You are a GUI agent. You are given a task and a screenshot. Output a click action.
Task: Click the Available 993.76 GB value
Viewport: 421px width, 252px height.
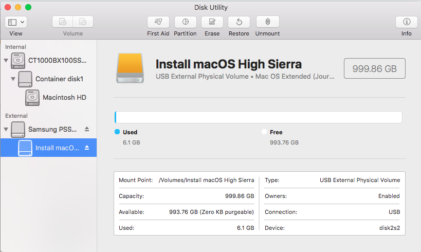click(212, 212)
